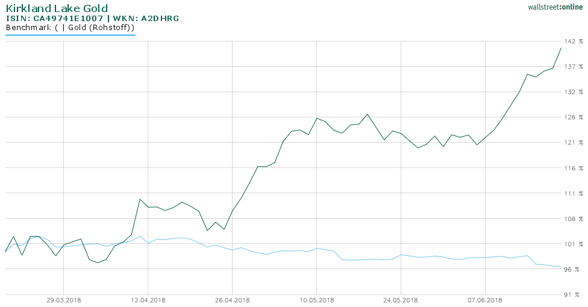The image size is (588, 307).
Task: Click the 29.03.2018 date label
Action: tap(64, 300)
